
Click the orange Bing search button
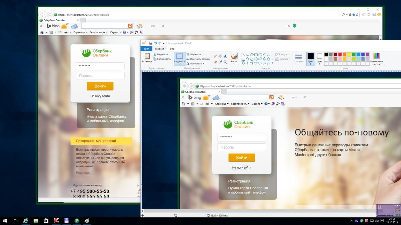pos(130,26)
